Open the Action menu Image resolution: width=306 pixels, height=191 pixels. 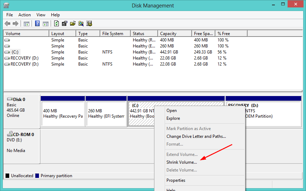click(24, 15)
